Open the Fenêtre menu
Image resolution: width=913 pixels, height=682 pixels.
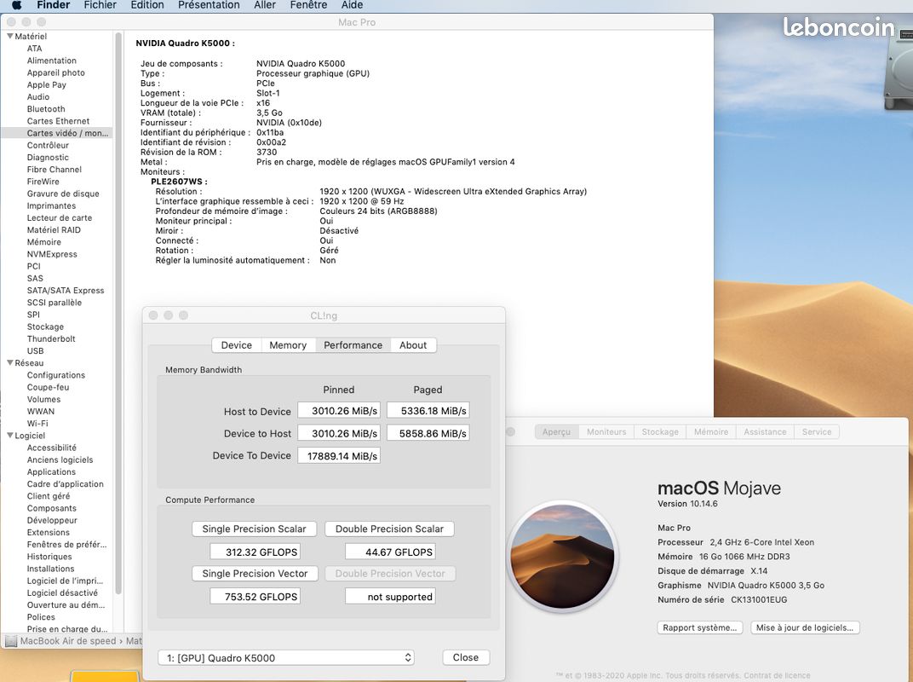[307, 5]
